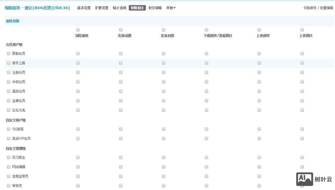Check the row checkbox beside 限制会员
Screen dimensions: 335x190
coord(9,54)
